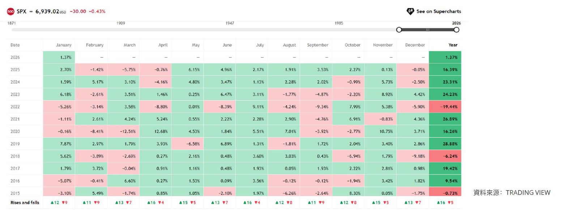Viewport: 563px width, 210px height.
Task: Click the right handle of the year range slider
Action: [456, 30]
